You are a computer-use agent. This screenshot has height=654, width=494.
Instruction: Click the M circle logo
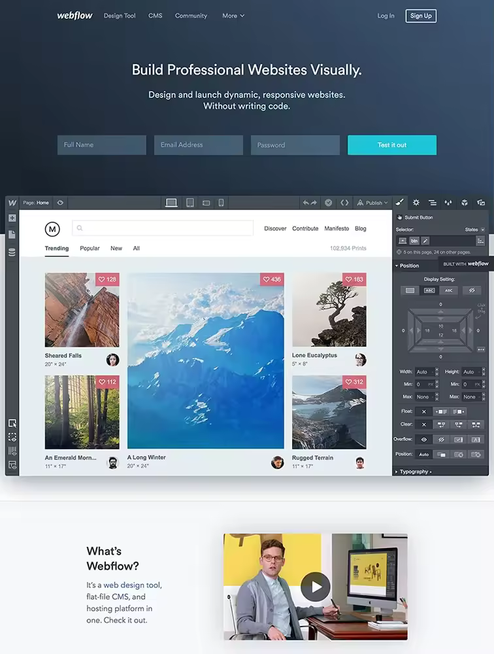[52, 228]
